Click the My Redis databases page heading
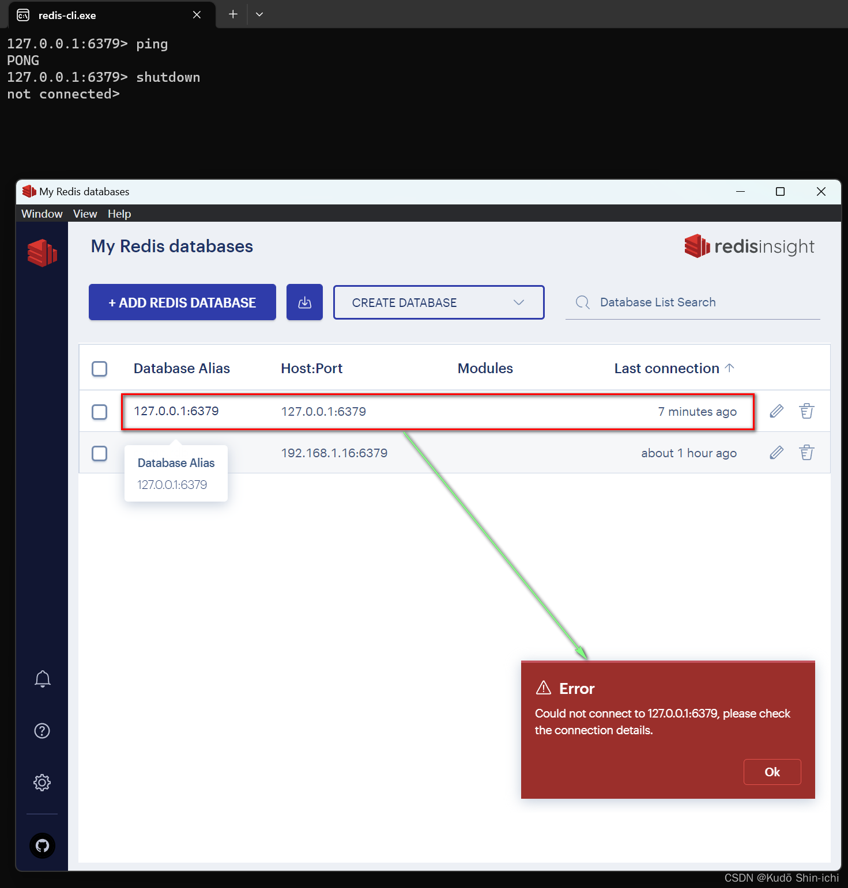848x888 pixels. pos(172,246)
